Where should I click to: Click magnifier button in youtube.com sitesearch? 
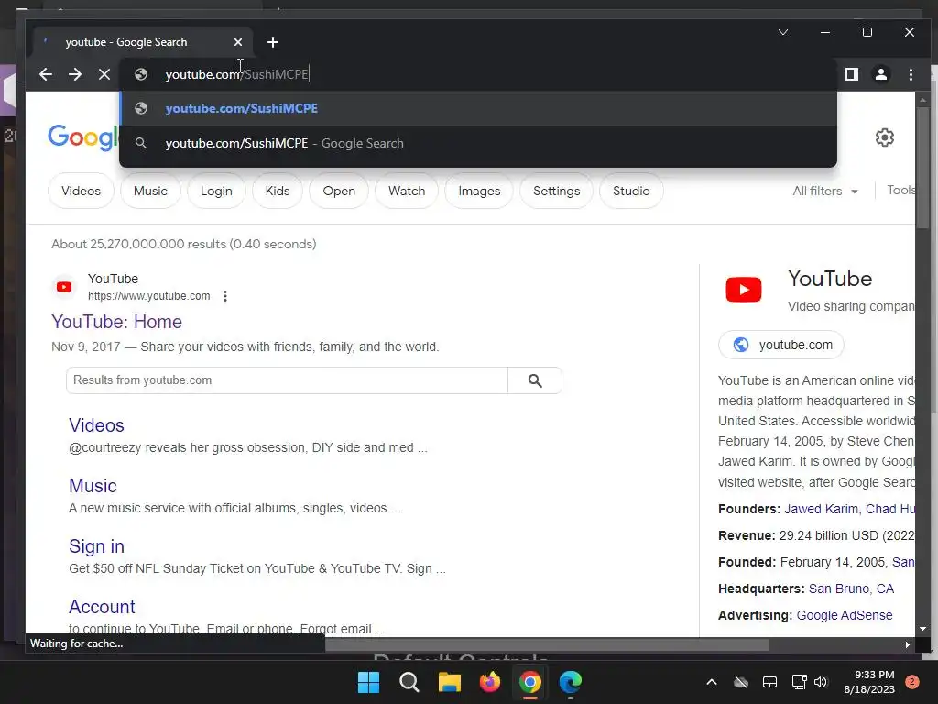(535, 380)
